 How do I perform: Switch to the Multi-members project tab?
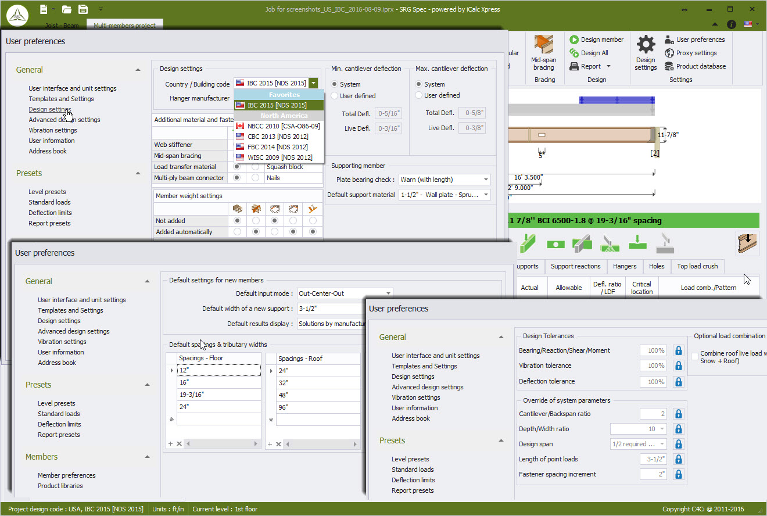(125, 26)
